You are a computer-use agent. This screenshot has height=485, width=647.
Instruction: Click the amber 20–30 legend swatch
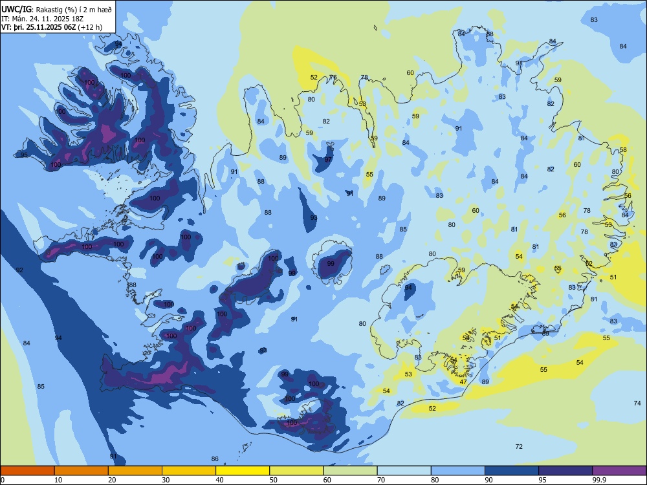135,471
